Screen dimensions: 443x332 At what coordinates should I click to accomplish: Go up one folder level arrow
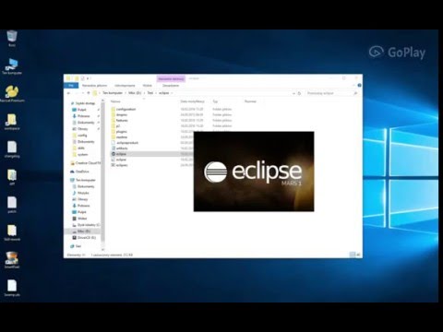point(89,93)
